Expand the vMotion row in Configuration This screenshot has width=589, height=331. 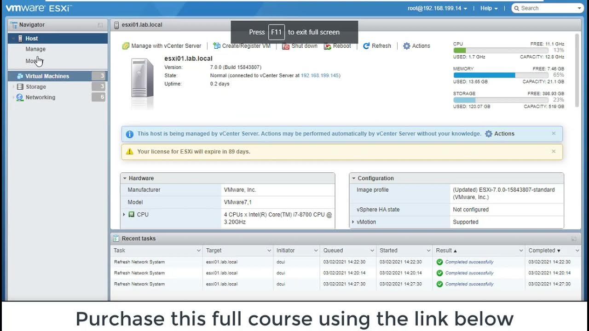pos(353,222)
